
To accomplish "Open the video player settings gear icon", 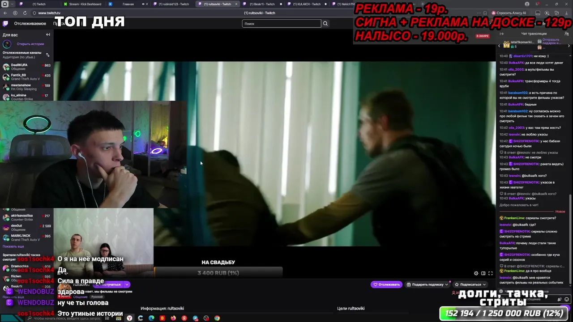I will coord(476,273).
